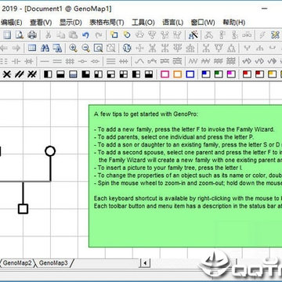Click the horizontal scrollbar left arrow
Image resolution: width=282 pixels, height=282 pixels.
[x=145, y=263]
